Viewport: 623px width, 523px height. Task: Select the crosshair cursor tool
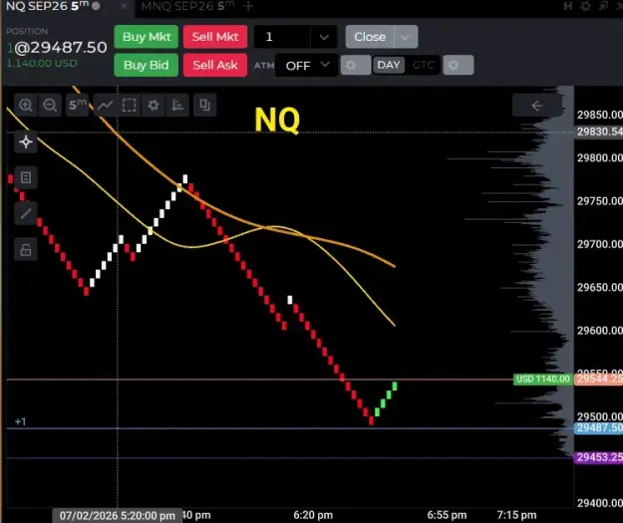pos(26,141)
